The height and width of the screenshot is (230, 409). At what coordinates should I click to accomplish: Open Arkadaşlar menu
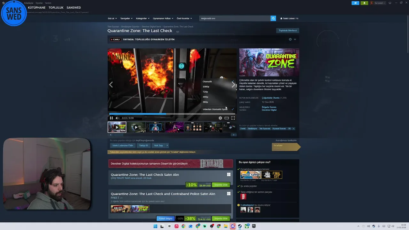click(29, 3)
